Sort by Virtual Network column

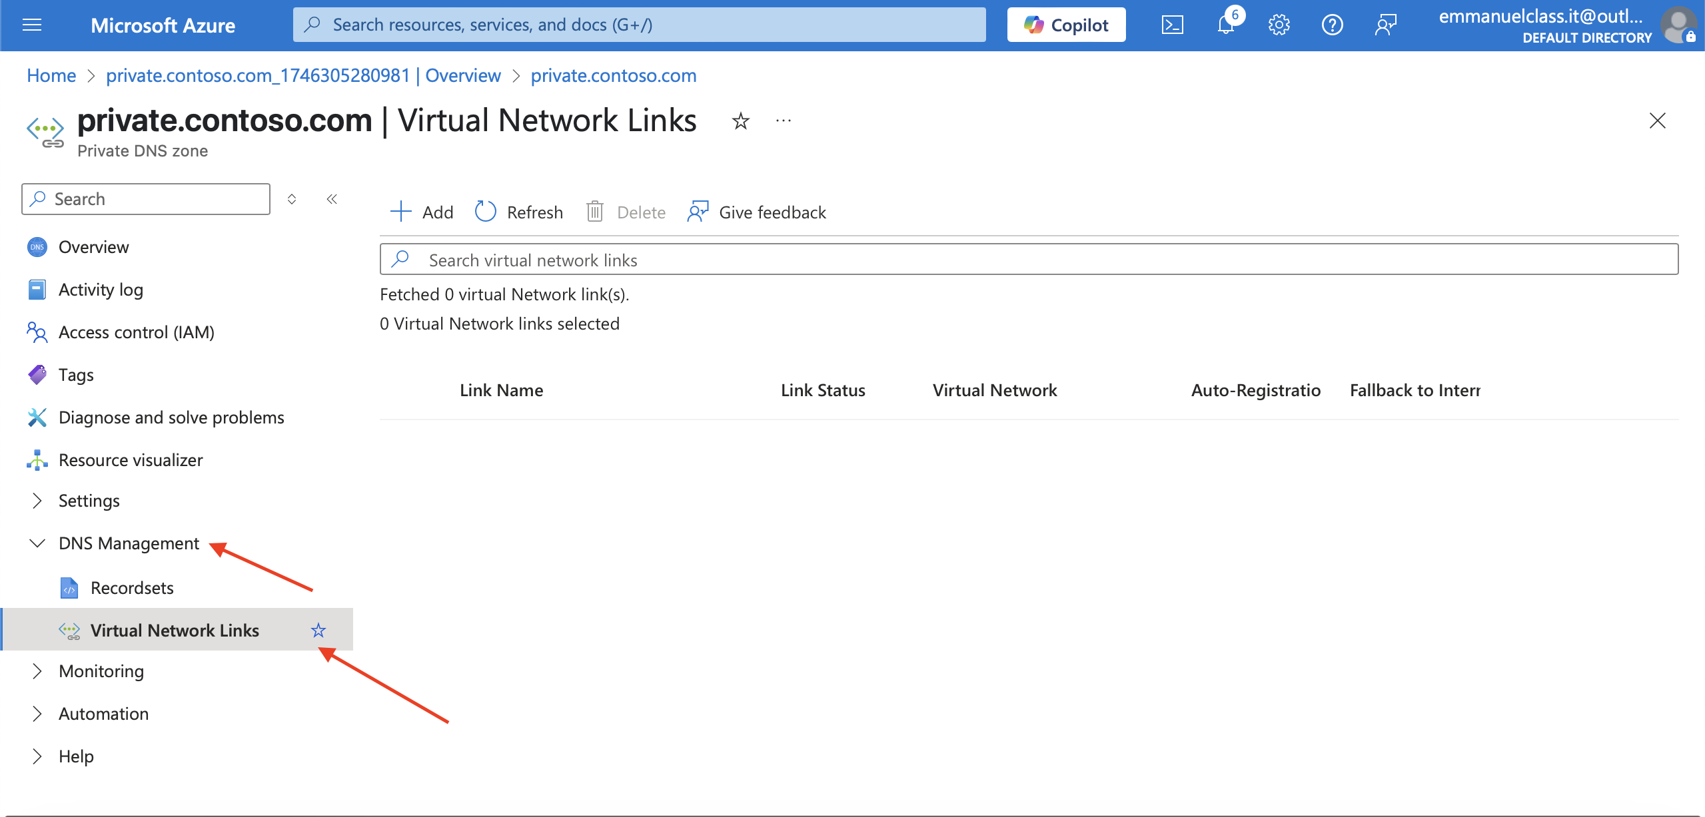coord(995,390)
